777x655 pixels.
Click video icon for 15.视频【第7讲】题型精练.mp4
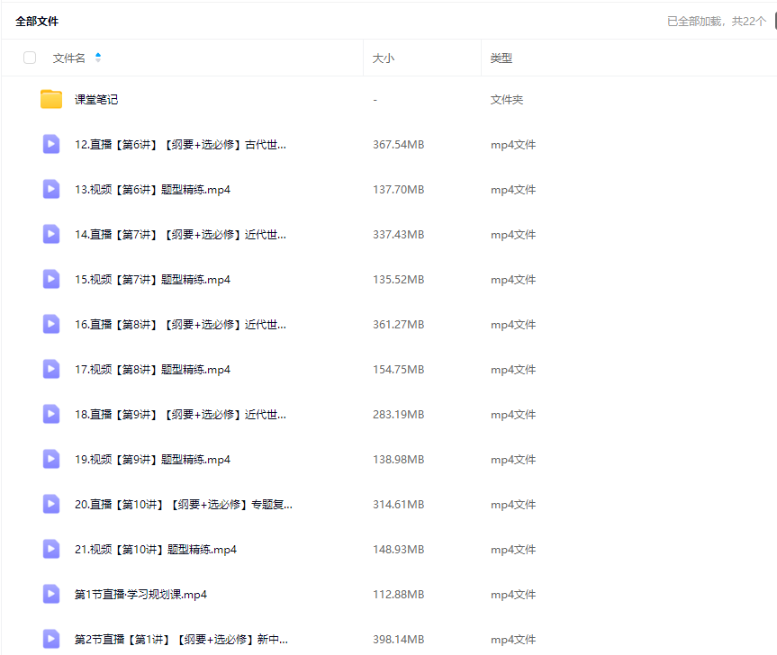pos(51,279)
